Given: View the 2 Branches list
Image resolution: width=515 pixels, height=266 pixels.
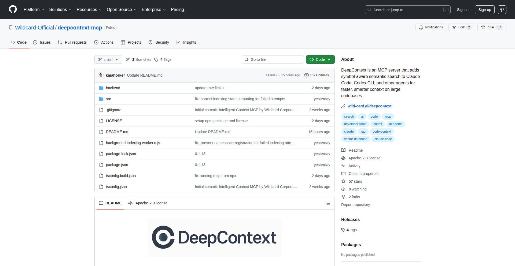Looking at the screenshot, I should point(139,59).
